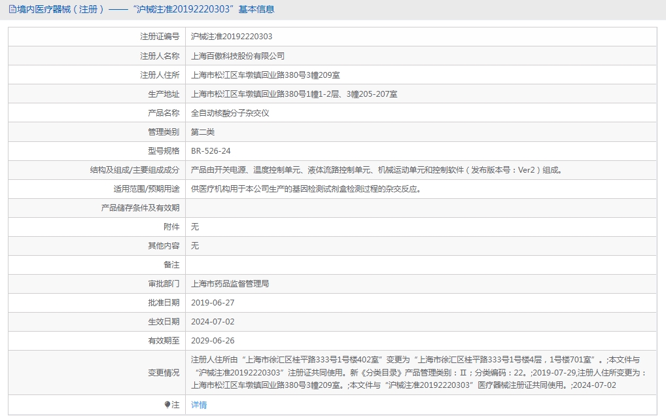Click the 生产地址 label
666x418 pixels.
164,94
